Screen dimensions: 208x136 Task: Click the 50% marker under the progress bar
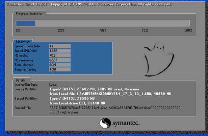coord(103,31)
